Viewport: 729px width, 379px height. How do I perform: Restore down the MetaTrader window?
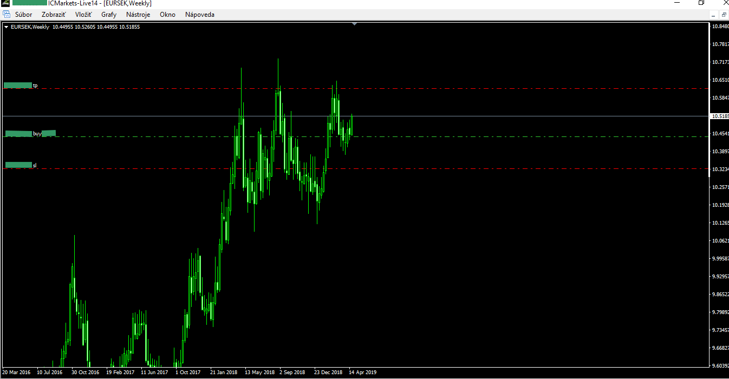[701, 3]
